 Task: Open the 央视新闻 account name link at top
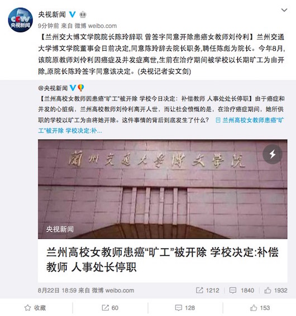pos(52,15)
